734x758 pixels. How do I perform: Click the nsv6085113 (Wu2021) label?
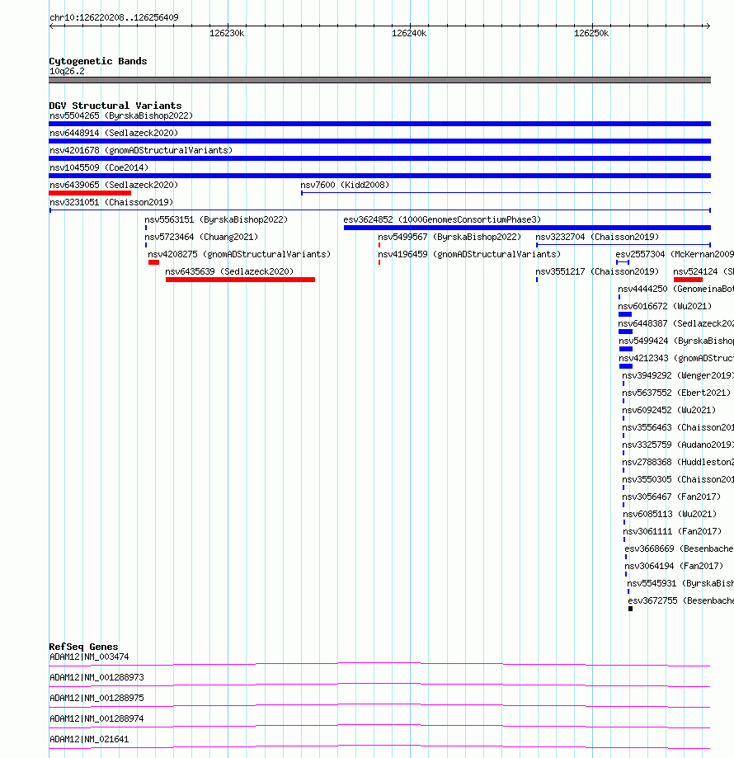(x=670, y=515)
